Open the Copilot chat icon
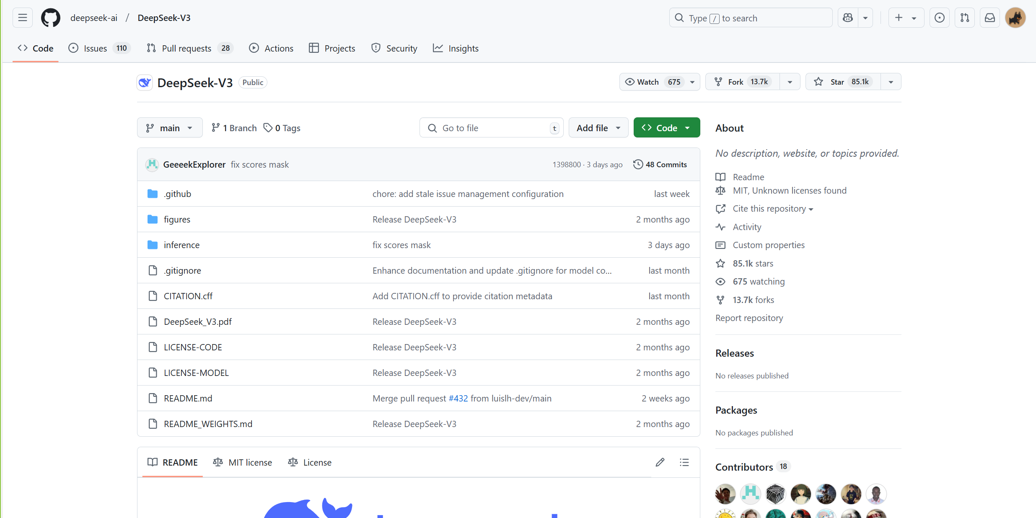Viewport: 1036px width, 518px height. (x=848, y=18)
